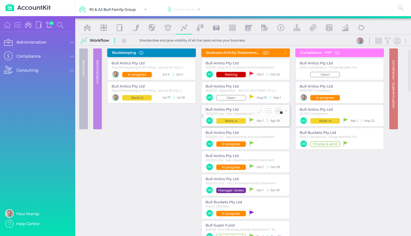This screenshot has width=411, height=236.
Task: Open the sidebar search magnifier
Action: tap(60, 25)
